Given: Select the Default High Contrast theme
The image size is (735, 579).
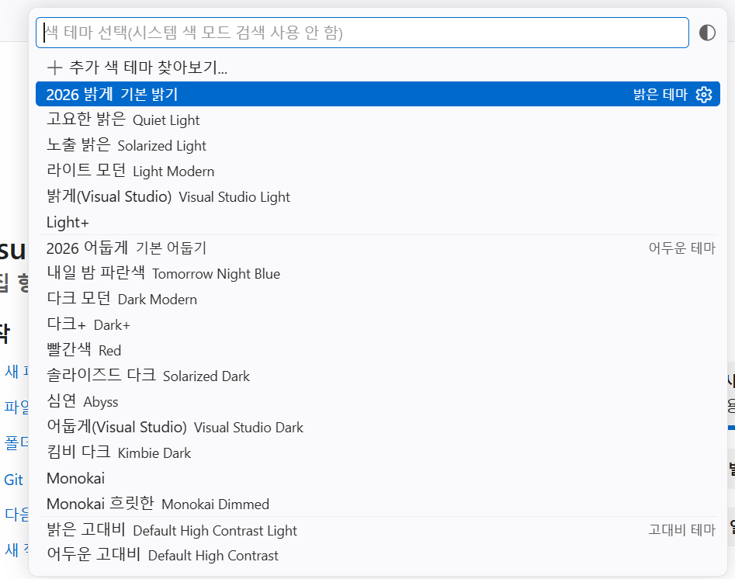Looking at the screenshot, I should coord(378,555).
